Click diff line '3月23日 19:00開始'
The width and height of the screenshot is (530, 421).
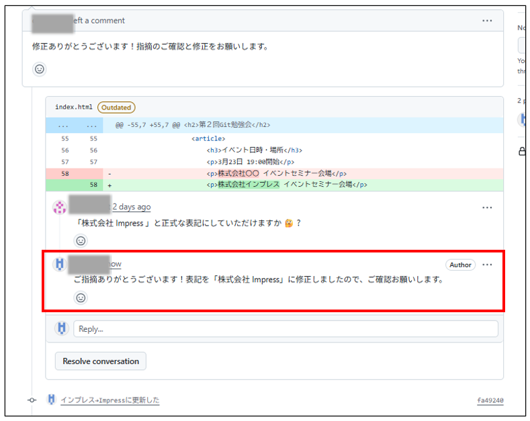tap(251, 162)
